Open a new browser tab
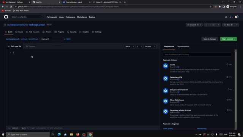Screen dimensions: 243x137 (125, 2)
